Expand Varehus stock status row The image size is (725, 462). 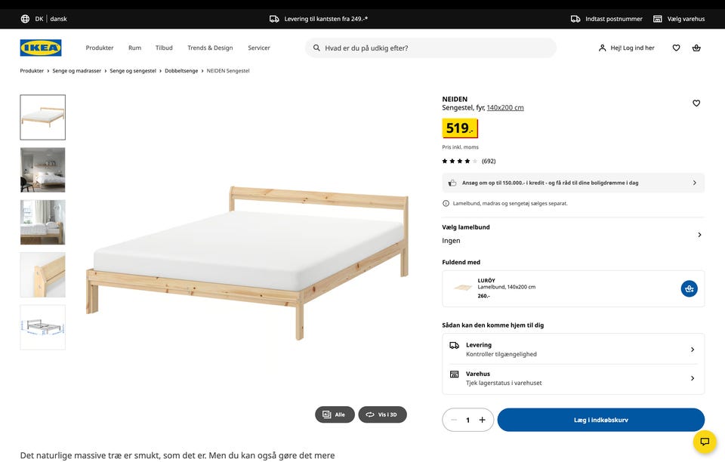pos(693,378)
